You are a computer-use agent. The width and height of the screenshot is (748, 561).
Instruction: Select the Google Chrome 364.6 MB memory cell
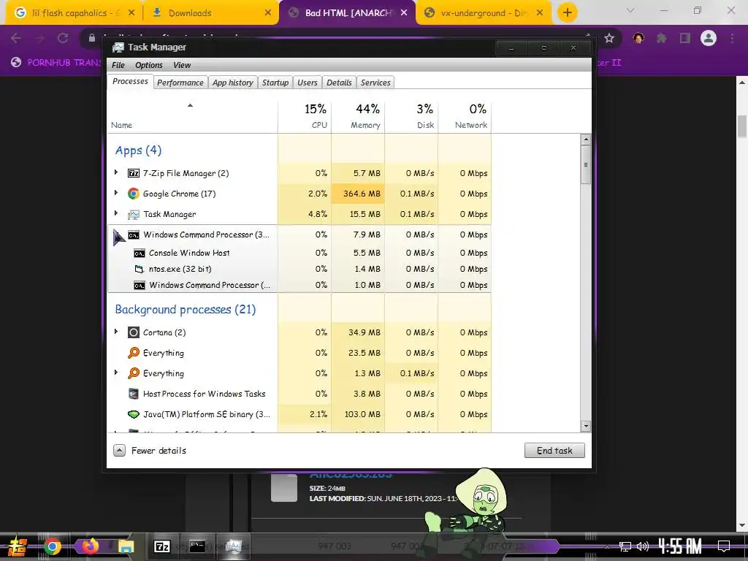click(358, 194)
